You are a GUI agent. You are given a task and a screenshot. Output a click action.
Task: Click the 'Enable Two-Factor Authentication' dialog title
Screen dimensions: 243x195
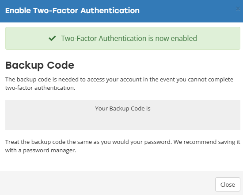click(x=72, y=11)
